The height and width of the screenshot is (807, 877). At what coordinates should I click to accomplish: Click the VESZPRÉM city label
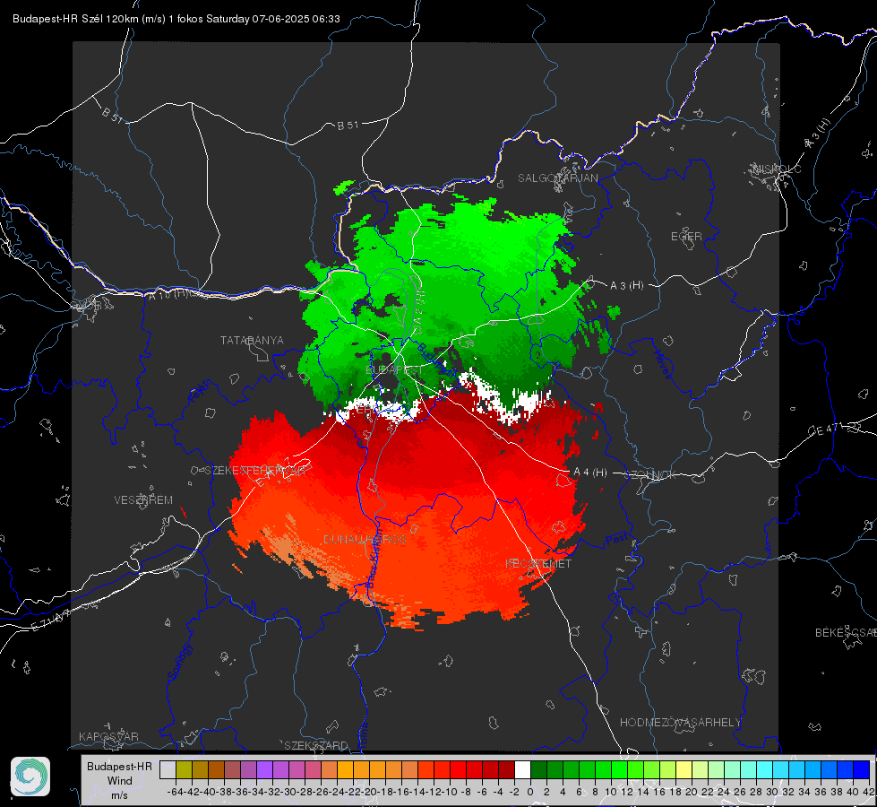pyautogui.click(x=143, y=500)
